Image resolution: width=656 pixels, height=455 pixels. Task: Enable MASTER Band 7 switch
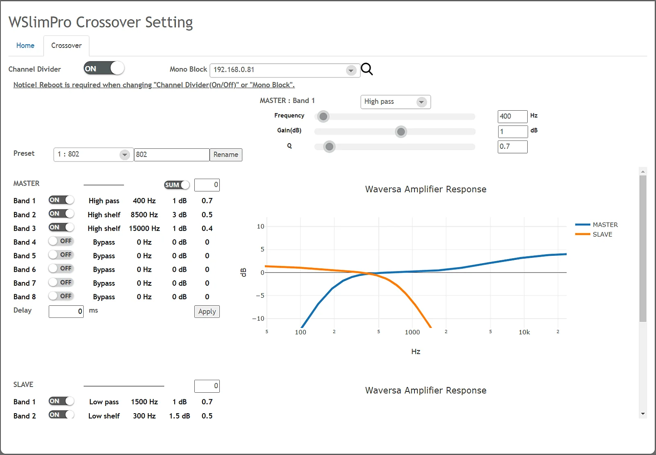61,282
